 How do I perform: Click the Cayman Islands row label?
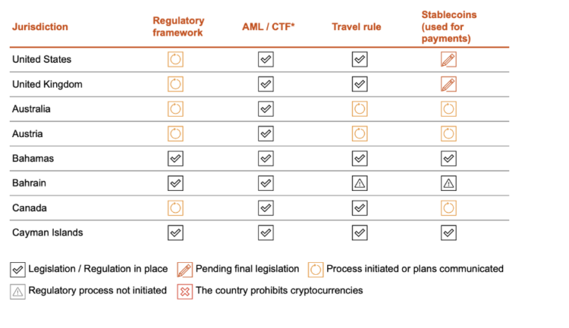48,233
